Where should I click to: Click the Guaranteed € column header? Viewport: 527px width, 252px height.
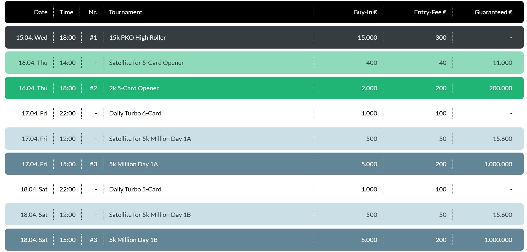(x=493, y=12)
